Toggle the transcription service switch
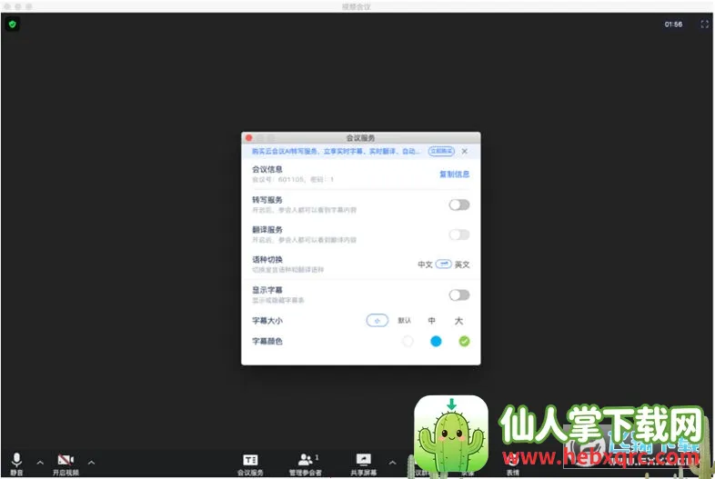 (459, 205)
